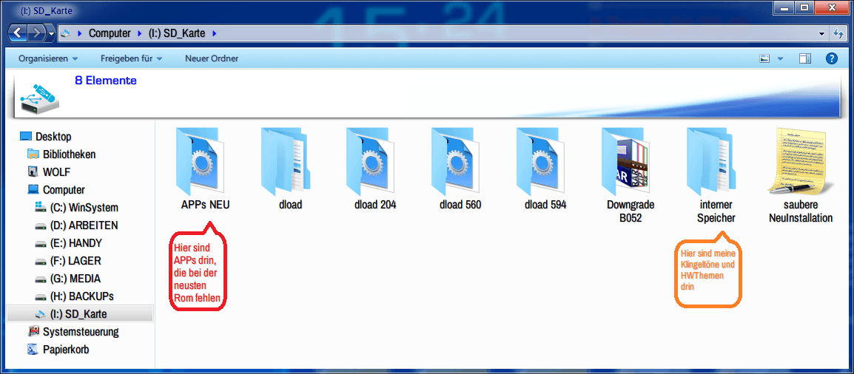Select Bibliotheken in the navigation tree
854x374 pixels.
coord(69,154)
